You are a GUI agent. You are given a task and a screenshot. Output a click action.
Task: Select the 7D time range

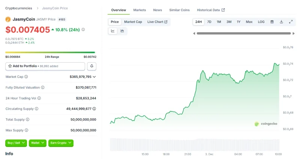(x=209, y=22)
